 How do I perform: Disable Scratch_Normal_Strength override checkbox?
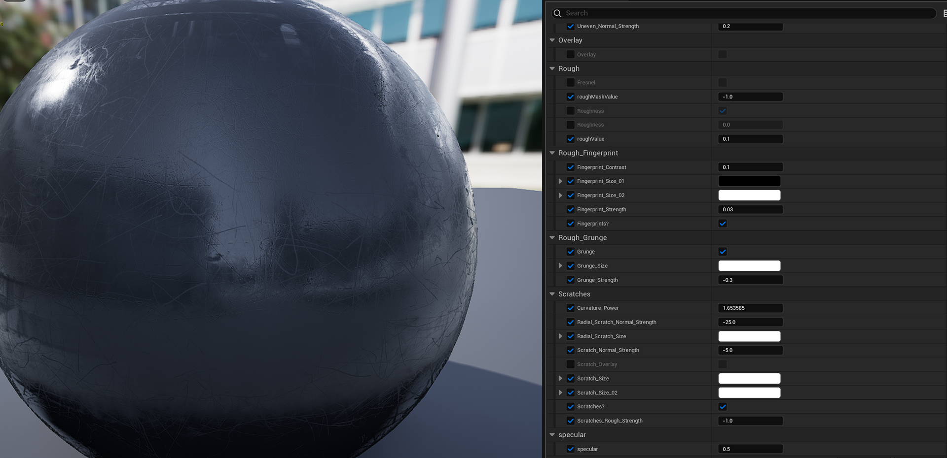point(571,350)
